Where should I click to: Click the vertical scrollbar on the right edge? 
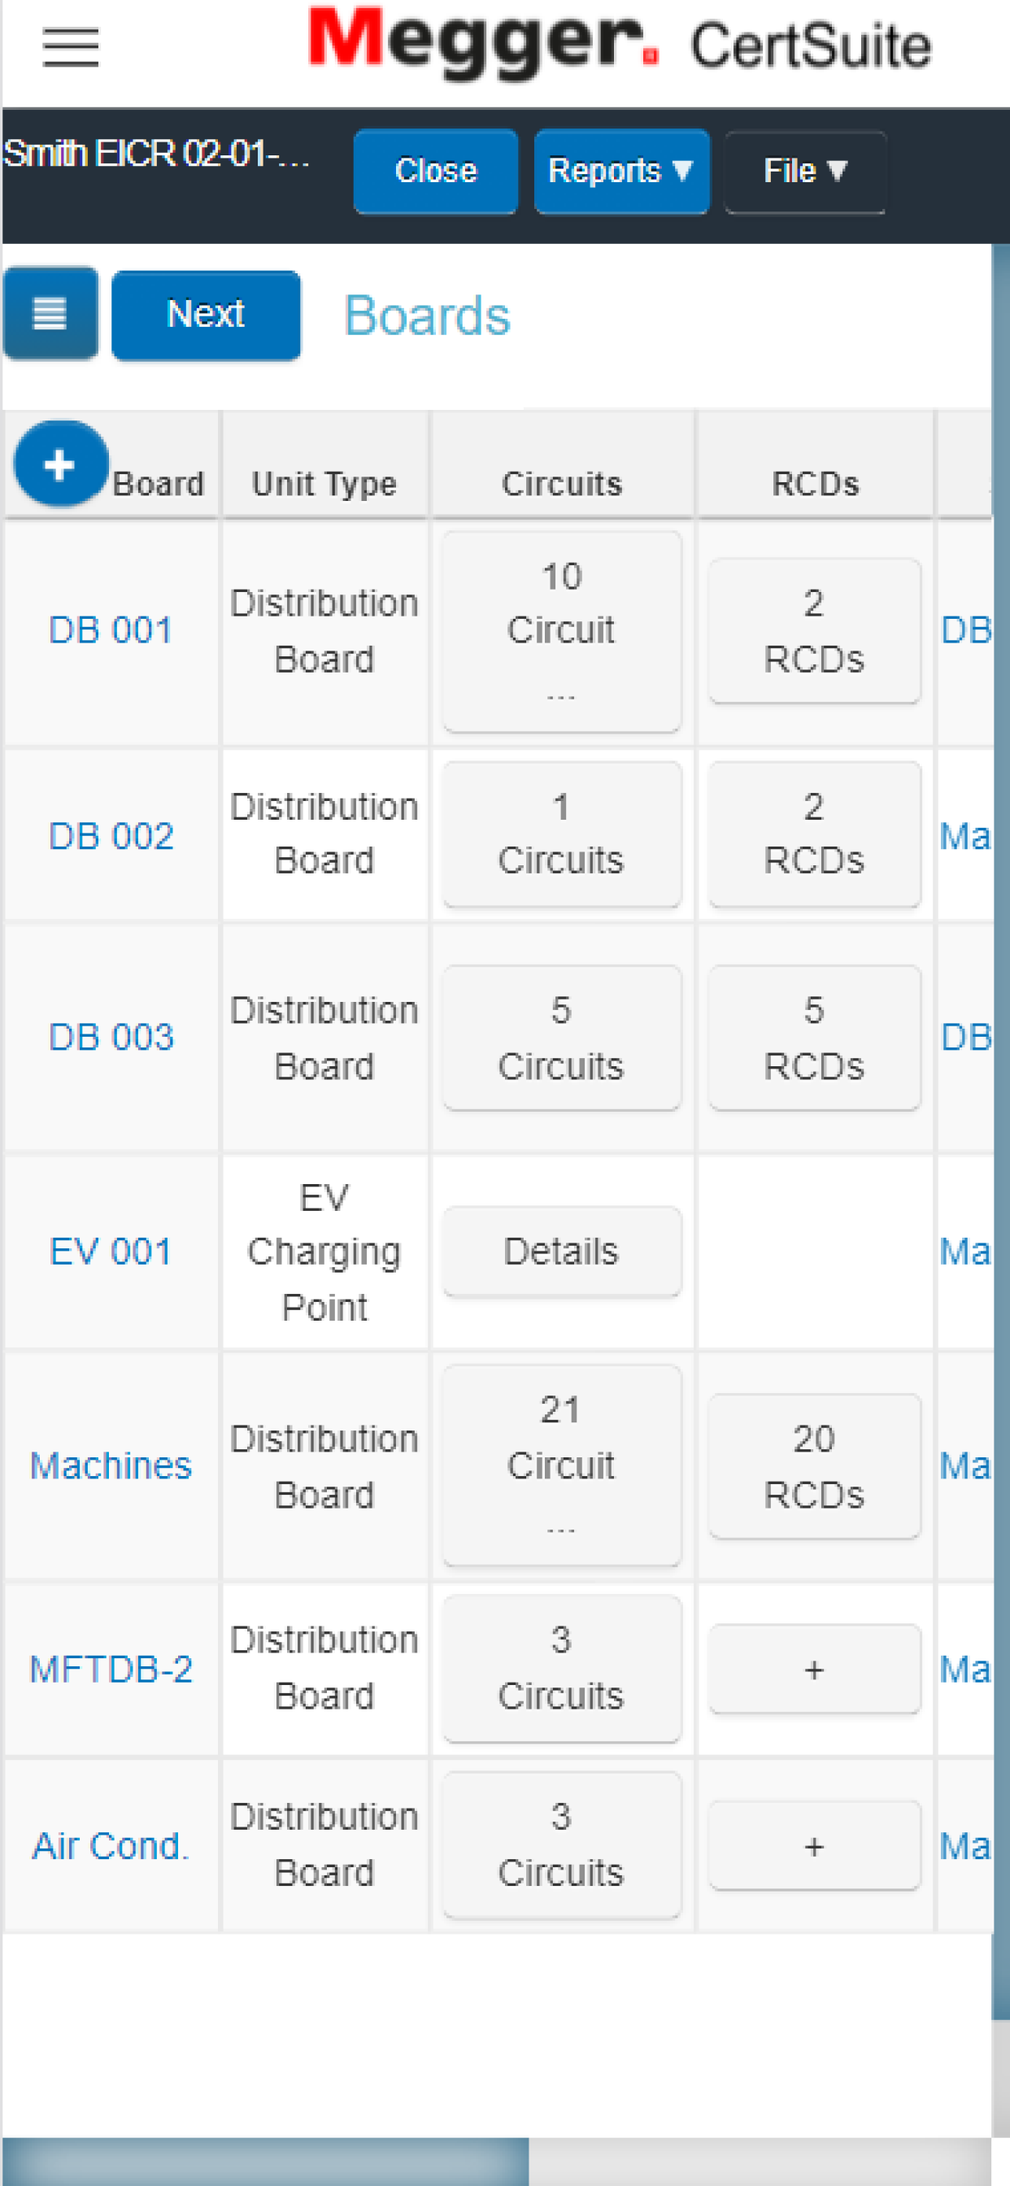coord(1001,1131)
